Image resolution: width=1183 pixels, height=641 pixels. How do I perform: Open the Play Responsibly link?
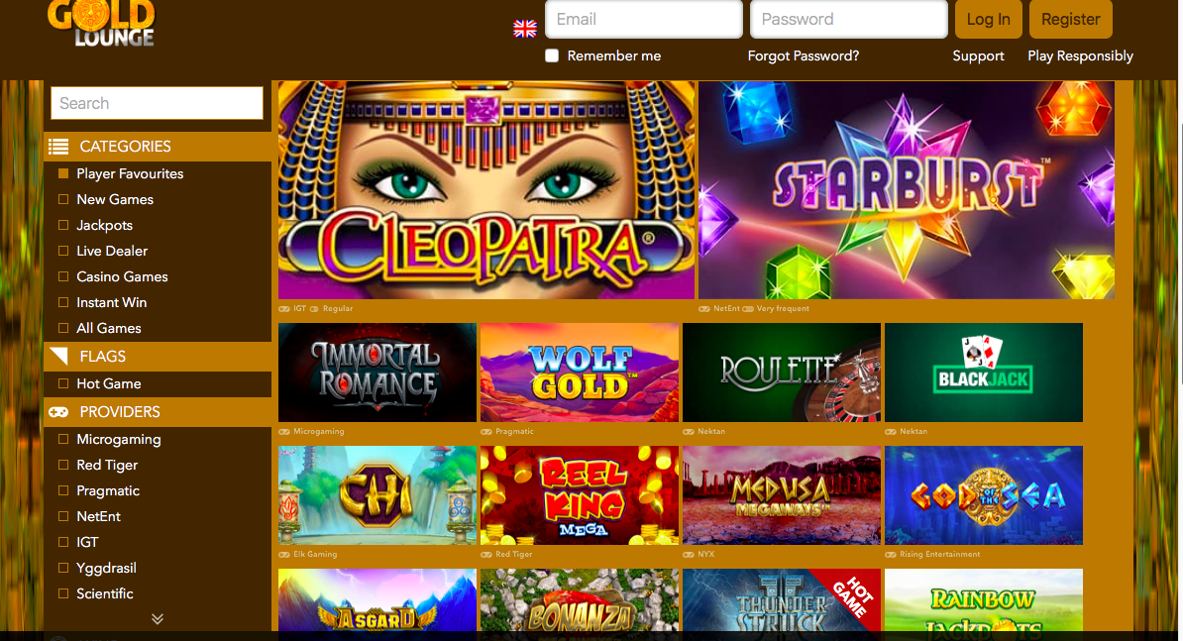(x=1080, y=55)
